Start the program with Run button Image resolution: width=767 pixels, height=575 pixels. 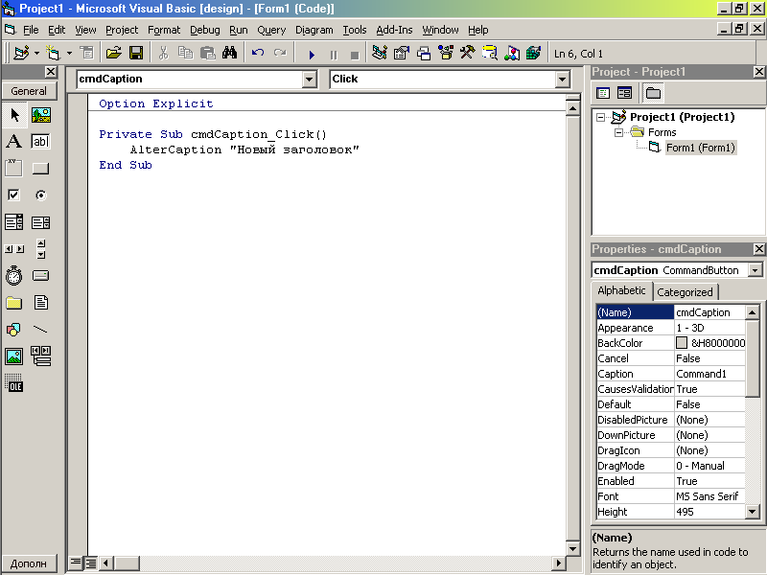pos(312,54)
